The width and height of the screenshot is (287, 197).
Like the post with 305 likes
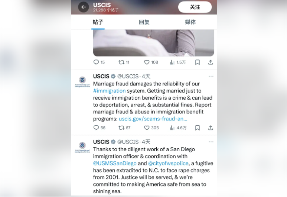(x=151, y=128)
